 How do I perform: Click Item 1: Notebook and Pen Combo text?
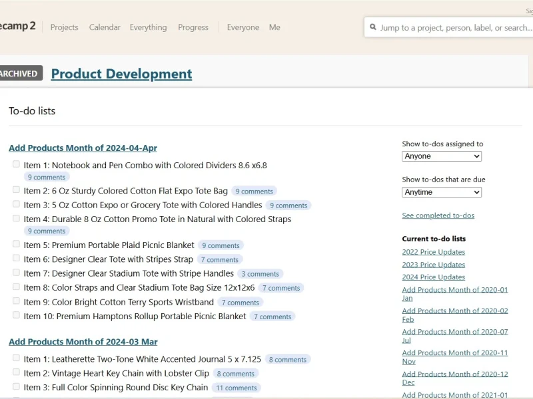(145, 165)
